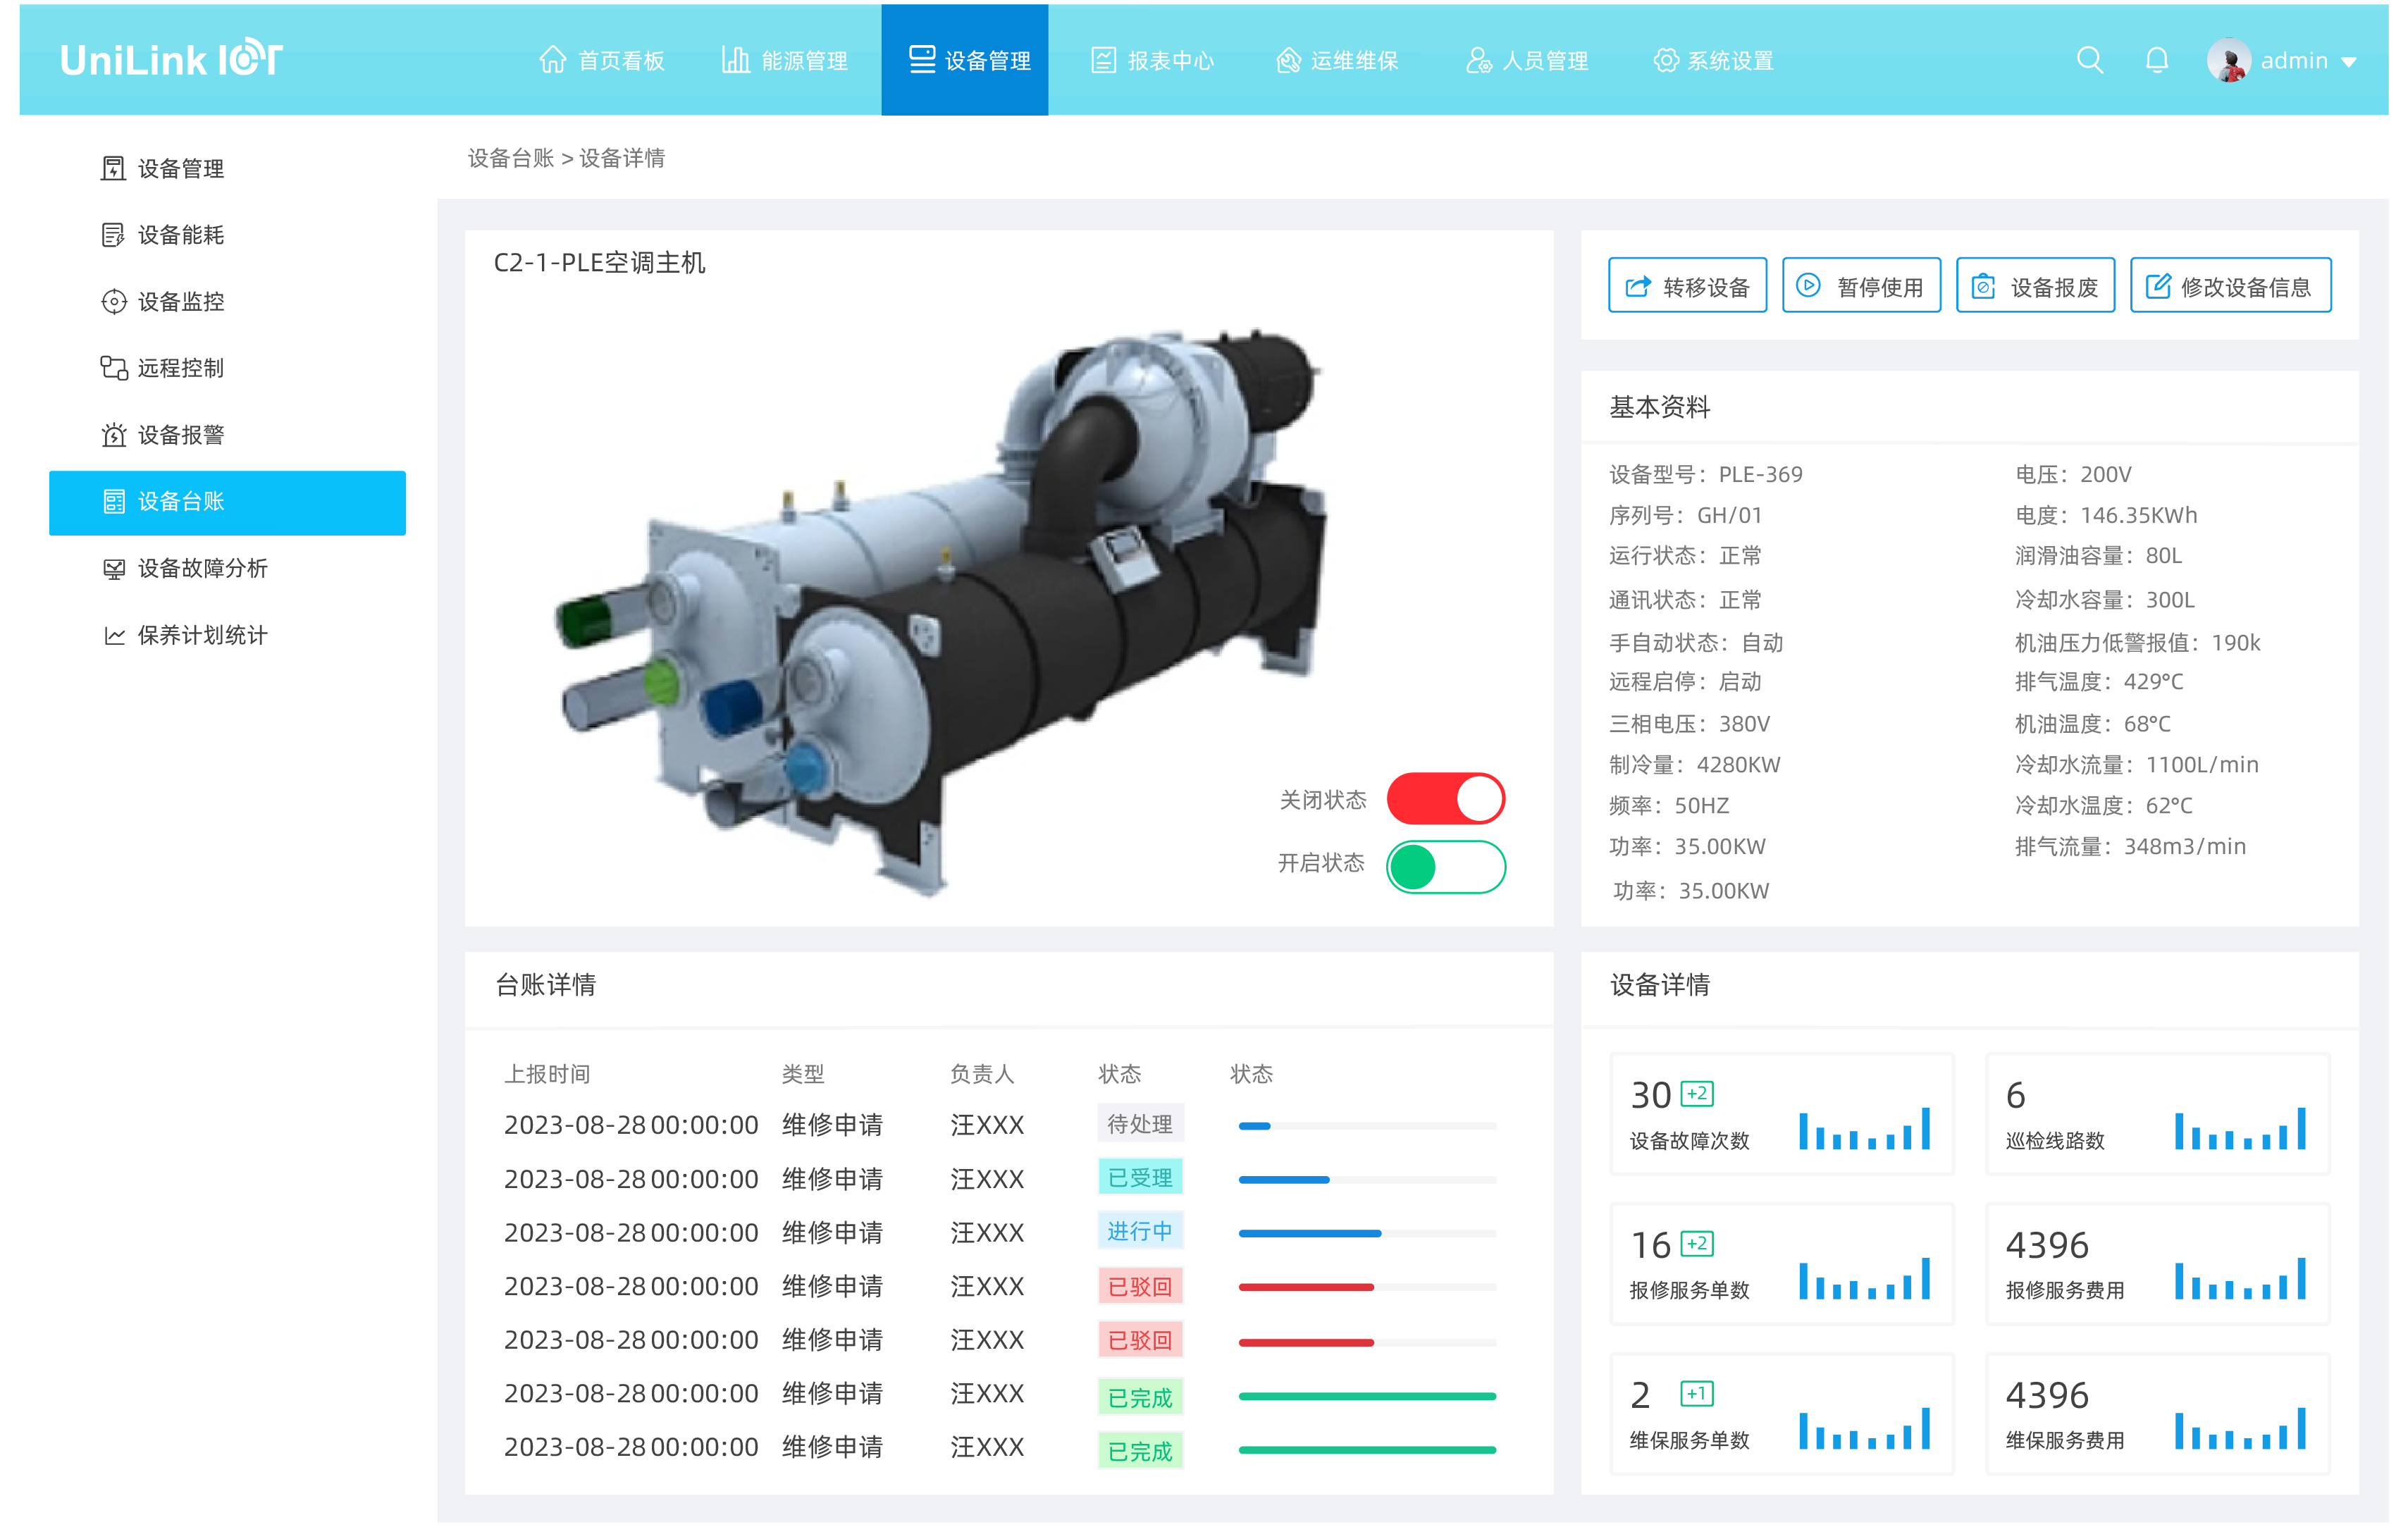2408x1527 pixels.
Task: Click the 负责人 column header
Action: pyautogui.click(x=982, y=1074)
